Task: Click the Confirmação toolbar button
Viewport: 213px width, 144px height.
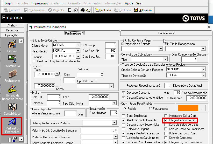Action: click(x=34, y=10)
